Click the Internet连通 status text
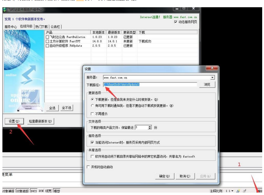The width and height of the screenshot is (264, 195). [x=150, y=17]
